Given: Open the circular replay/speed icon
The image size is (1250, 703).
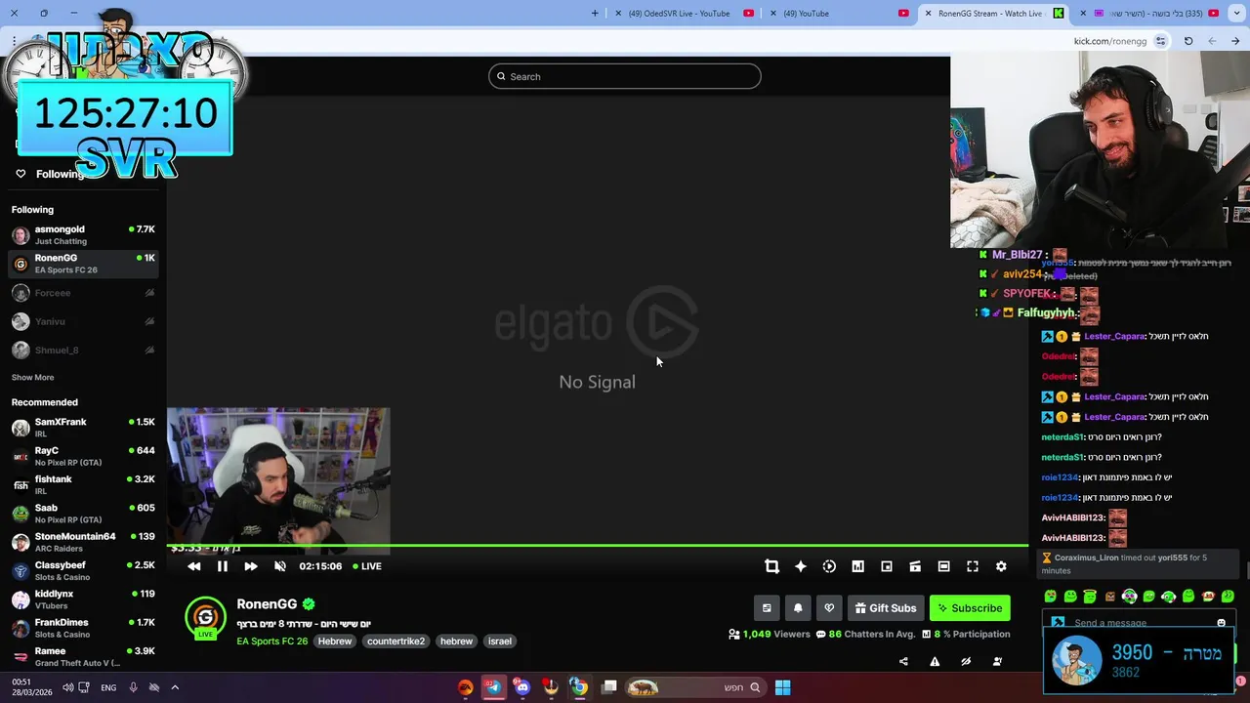Looking at the screenshot, I should tap(829, 566).
